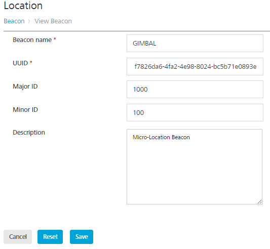Click the Description label text
Screen dimensions: 270x249
click(x=29, y=133)
